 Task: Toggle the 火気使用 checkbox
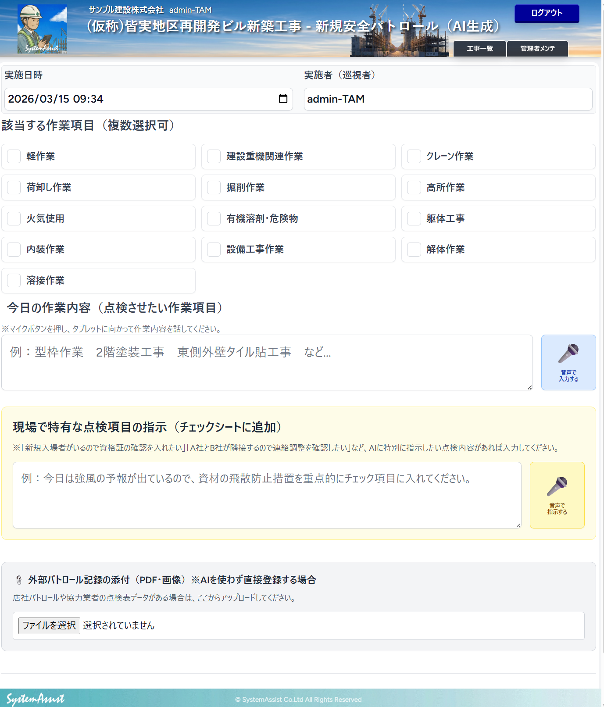point(14,218)
